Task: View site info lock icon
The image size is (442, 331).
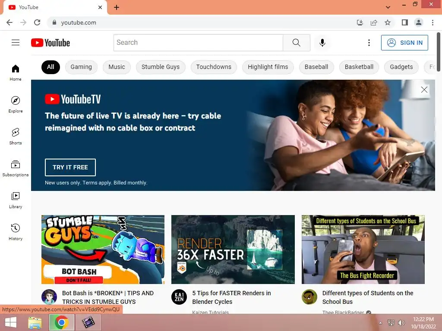Action: [x=54, y=22]
